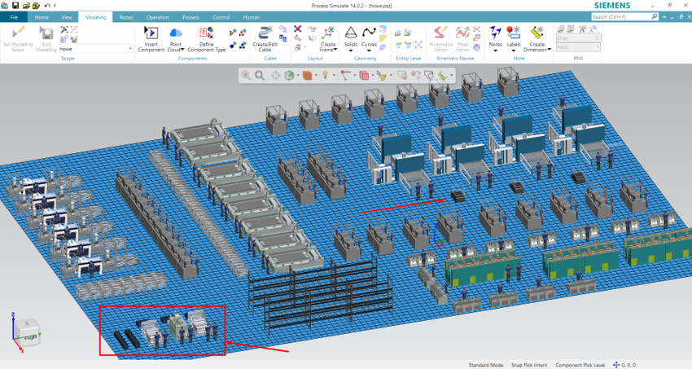The width and height of the screenshot is (692, 369).
Task: Click the view center target icon
Action: (x=275, y=75)
